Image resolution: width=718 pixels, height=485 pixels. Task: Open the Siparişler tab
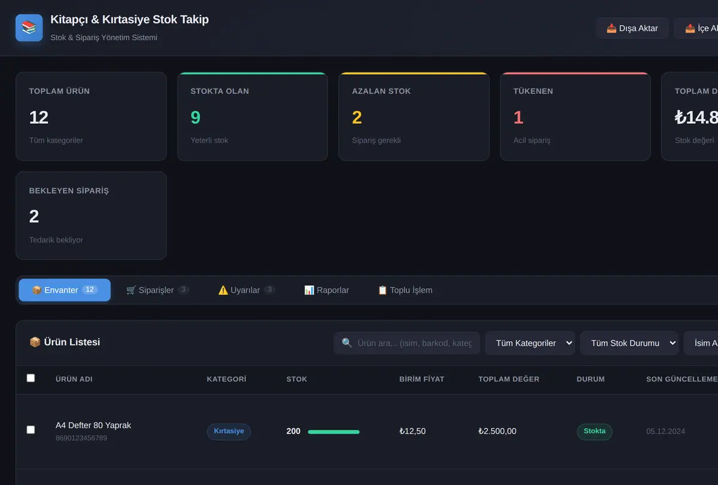(x=158, y=290)
